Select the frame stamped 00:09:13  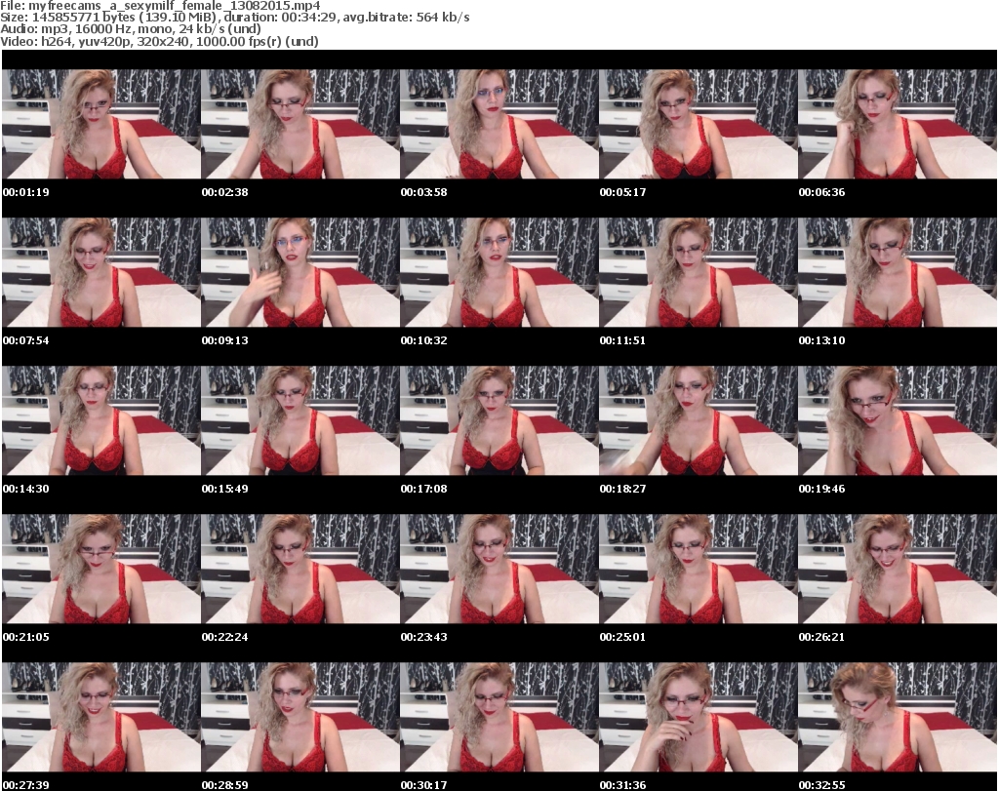click(x=300, y=272)
